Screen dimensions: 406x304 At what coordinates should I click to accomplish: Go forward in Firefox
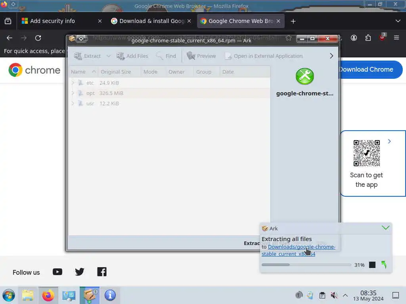pos(24,38)
